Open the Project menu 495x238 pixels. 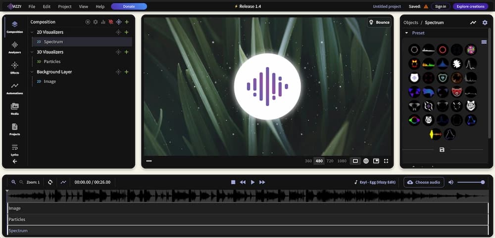(x=65, y=6)
